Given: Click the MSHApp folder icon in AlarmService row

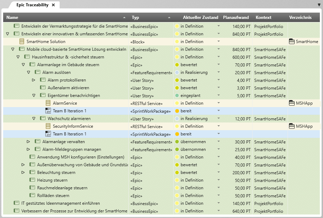Looking at the screenshot, I should click(x=291, y=103).
